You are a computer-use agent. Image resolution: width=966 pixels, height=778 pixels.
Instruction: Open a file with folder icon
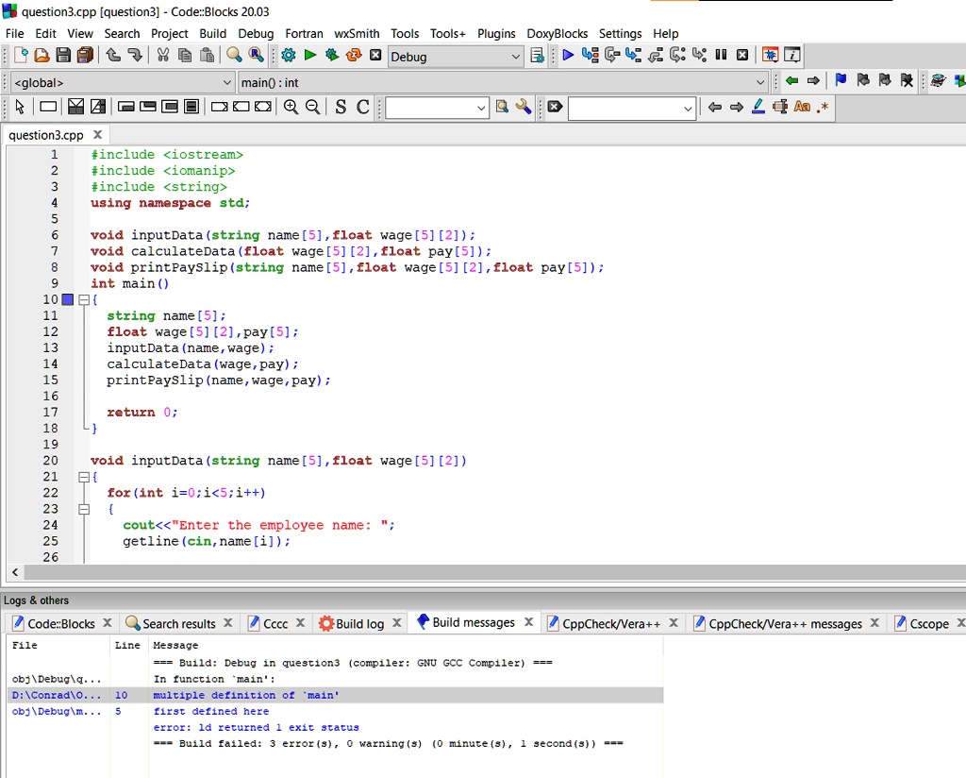pyautogui.click(x=42, y=56)
